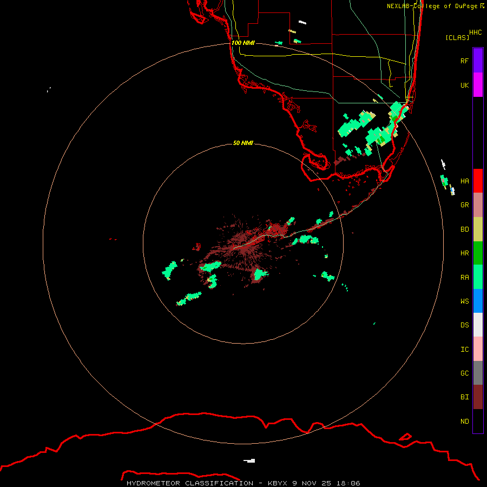Click the NEXLAB-College of DuPage credit text

[435, 6]
